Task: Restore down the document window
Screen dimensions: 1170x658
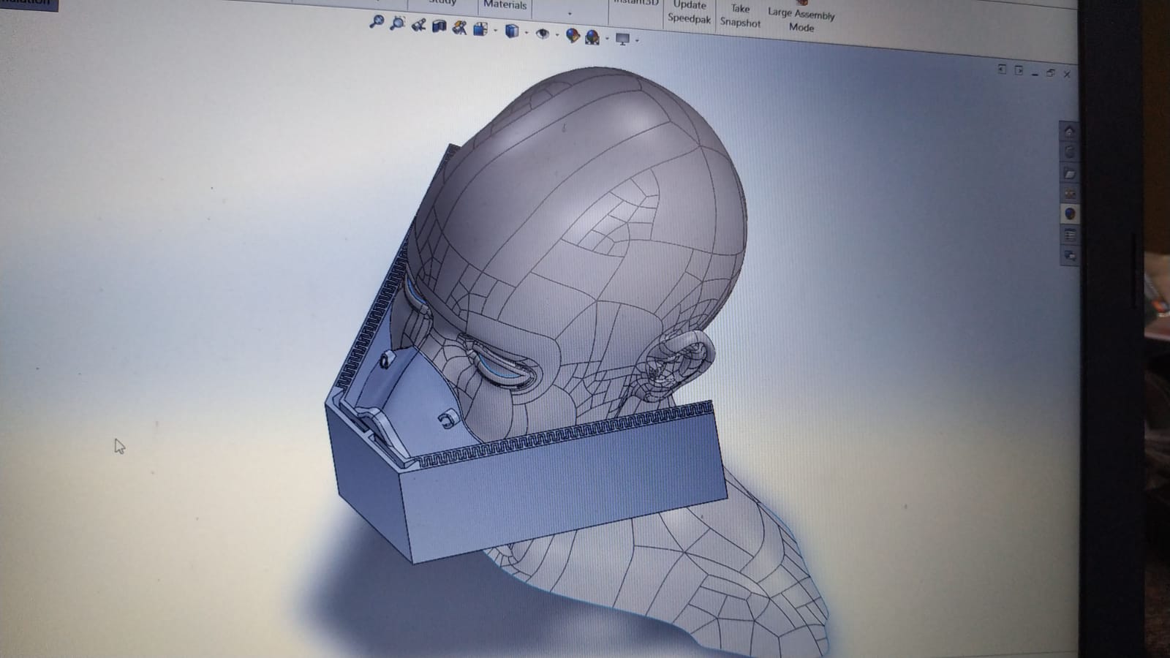Action: click(1051, 72)
